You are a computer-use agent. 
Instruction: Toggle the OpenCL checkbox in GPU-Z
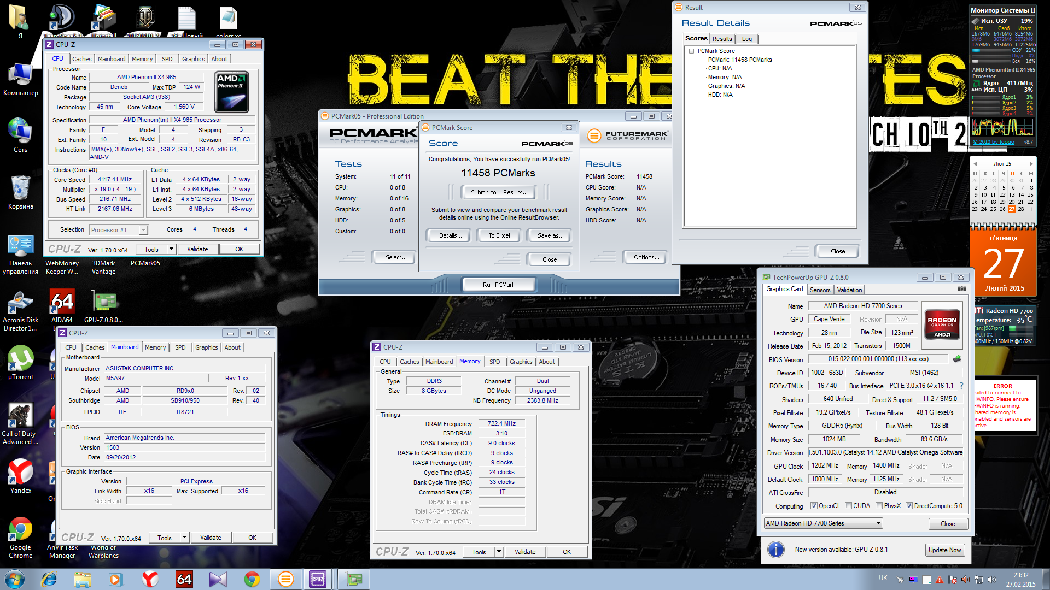coord(814,506)
